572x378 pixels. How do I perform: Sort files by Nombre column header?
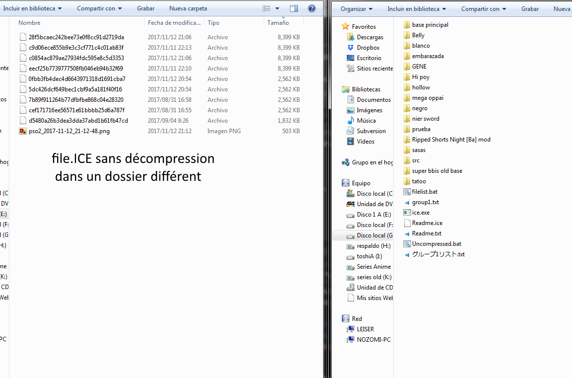[30, 23]
